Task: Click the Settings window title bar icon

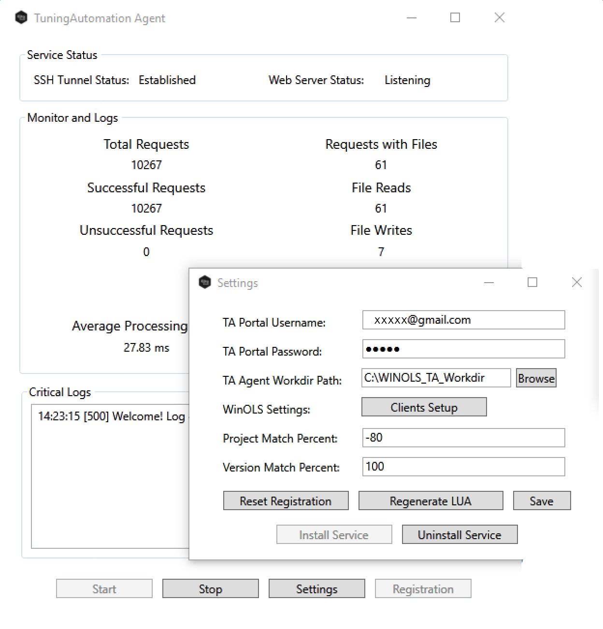Action: (x=205, y=283)
